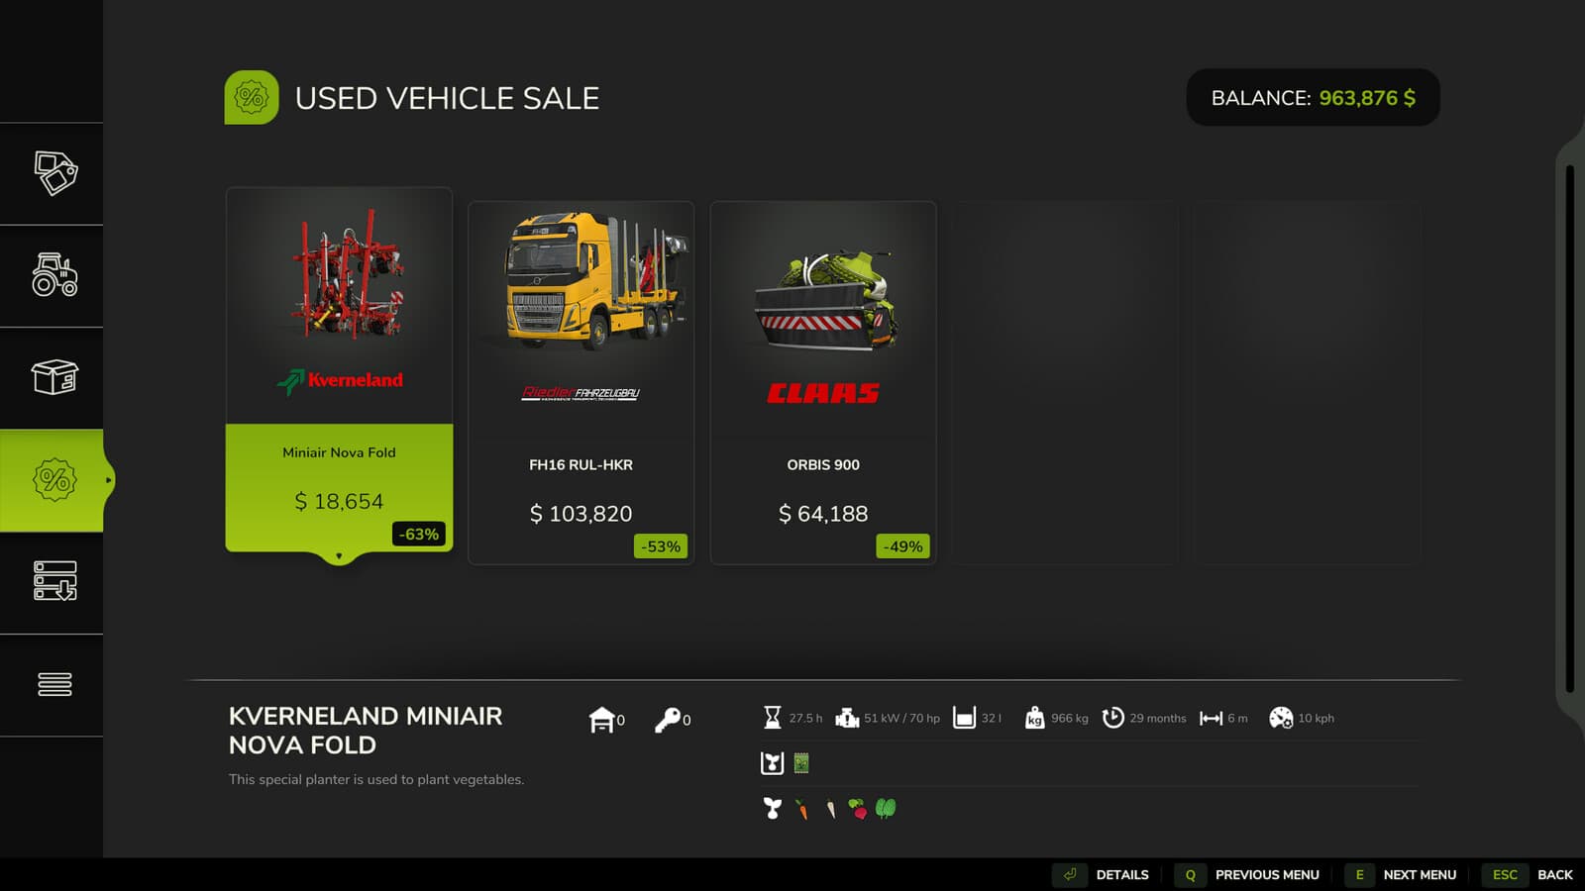Click the carrot crop icon
The height and width of the screenshot is (891, 1585).
pos(801,810)
